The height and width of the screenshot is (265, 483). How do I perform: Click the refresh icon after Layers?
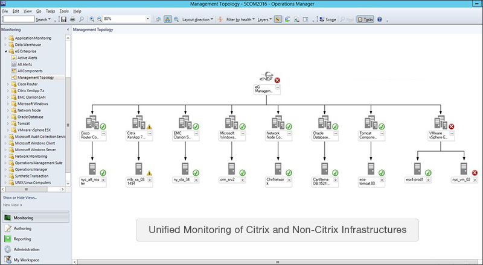pos(287,19)
